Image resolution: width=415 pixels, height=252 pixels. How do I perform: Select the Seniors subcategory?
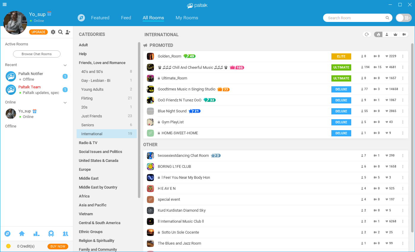(x=106, y=125)
